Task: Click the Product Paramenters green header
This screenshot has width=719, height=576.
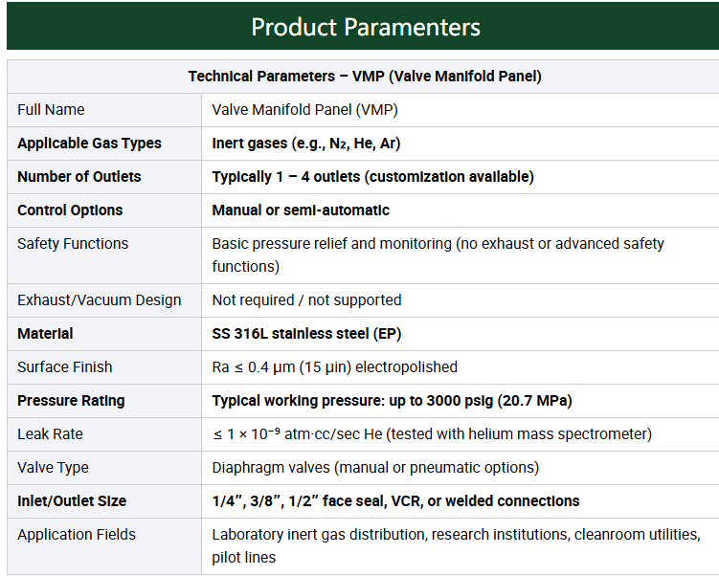Action: click(365, 26)
